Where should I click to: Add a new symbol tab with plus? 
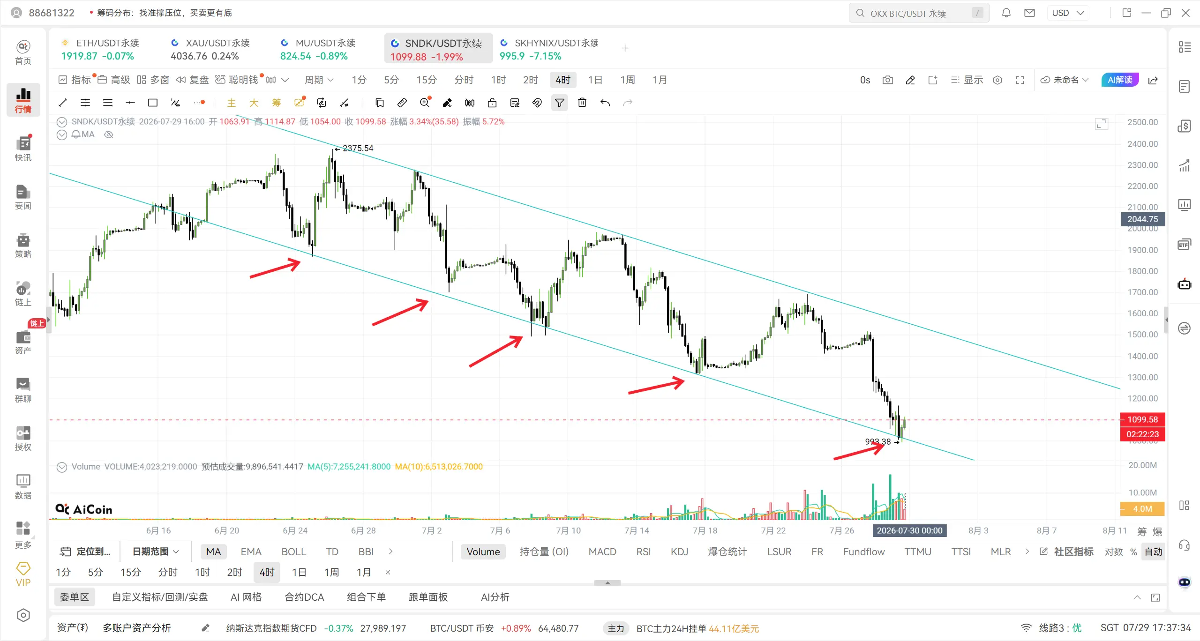[x=625, y=48]
